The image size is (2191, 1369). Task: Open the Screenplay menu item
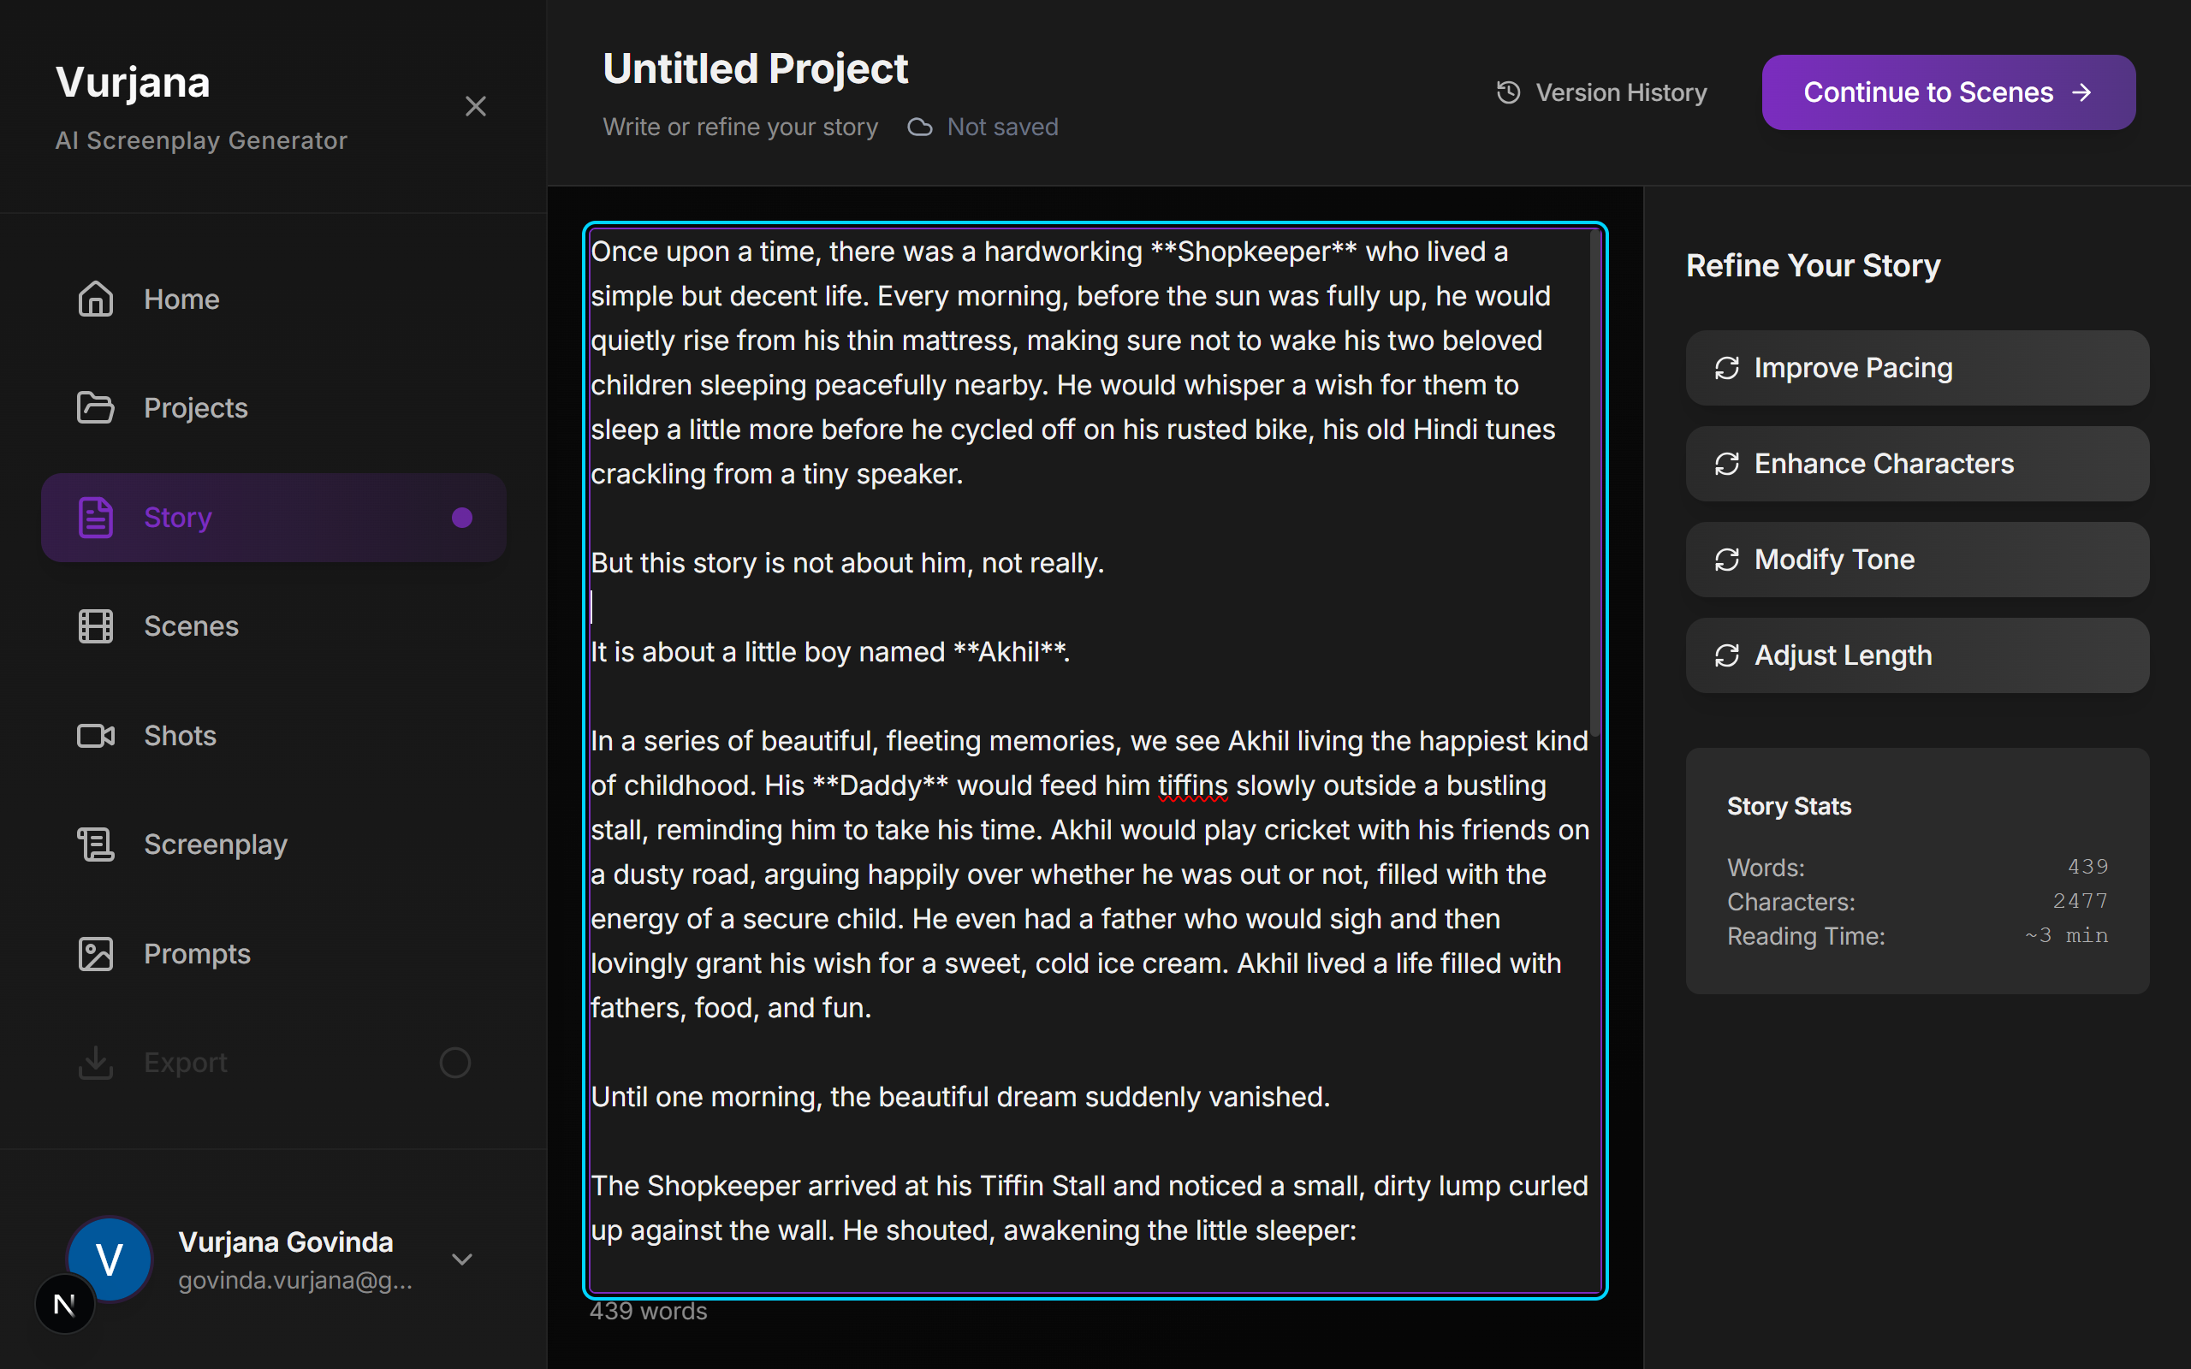[x=216, y=844]
